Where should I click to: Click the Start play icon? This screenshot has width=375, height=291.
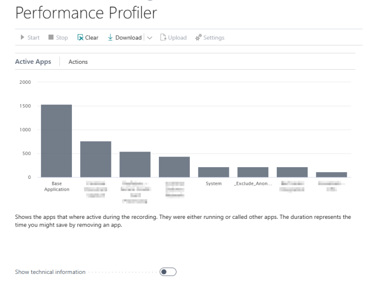point(22,37)
